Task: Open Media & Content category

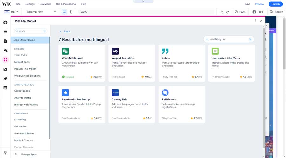Action: coord(24,140)
